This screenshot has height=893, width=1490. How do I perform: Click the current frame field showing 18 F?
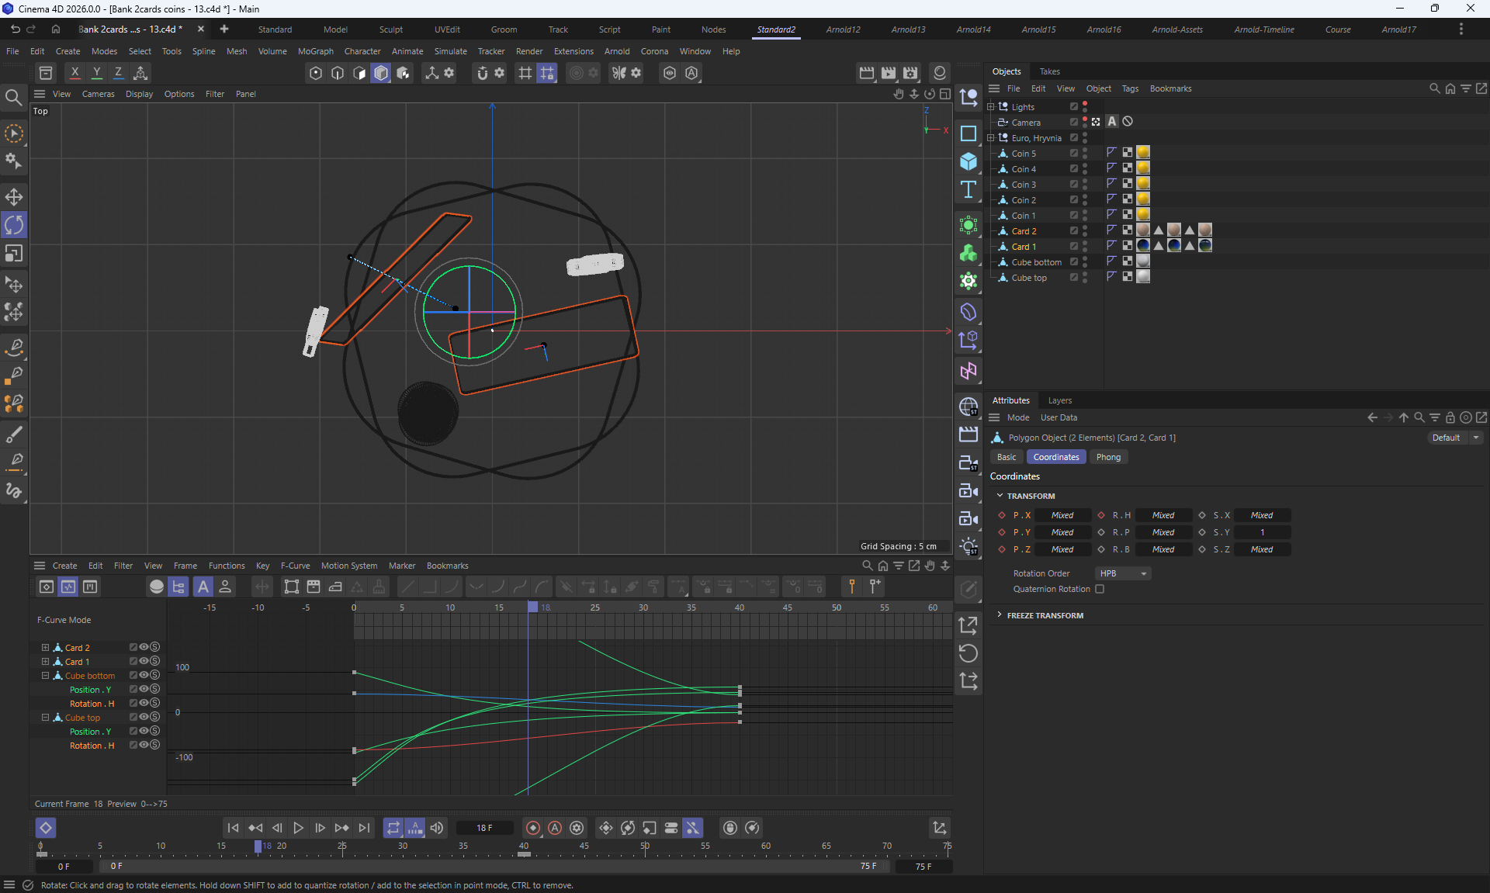pos(485,828)
